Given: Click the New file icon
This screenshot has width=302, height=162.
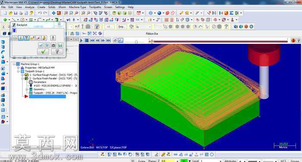Looking at the screenshot, I should pos(5,13).
